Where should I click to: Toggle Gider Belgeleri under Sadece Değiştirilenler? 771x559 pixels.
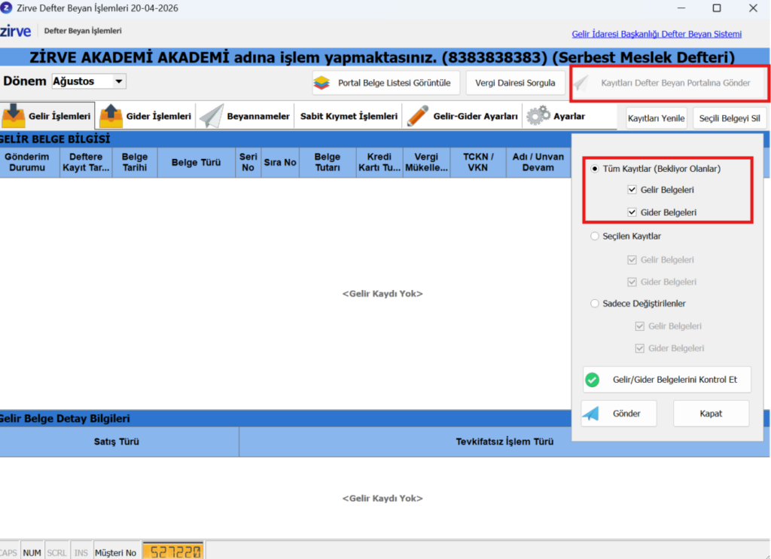point(640,348)
